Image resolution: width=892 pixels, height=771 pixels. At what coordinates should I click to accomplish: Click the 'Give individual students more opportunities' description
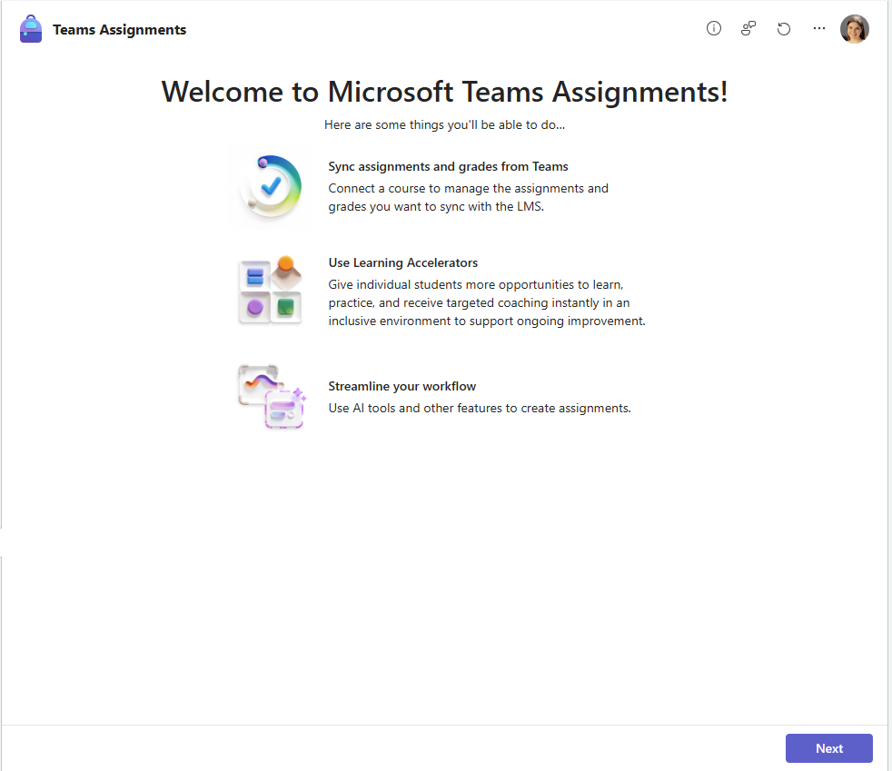(x=487, y=302)
